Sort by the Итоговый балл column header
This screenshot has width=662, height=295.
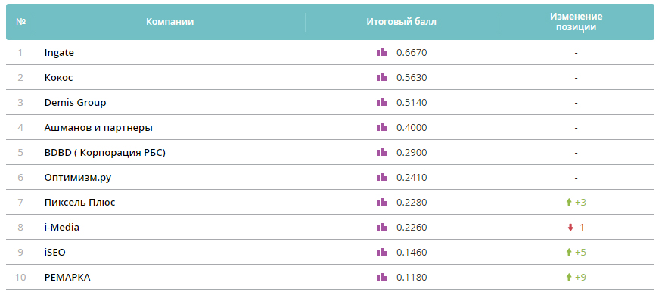[x=402, y=22]
